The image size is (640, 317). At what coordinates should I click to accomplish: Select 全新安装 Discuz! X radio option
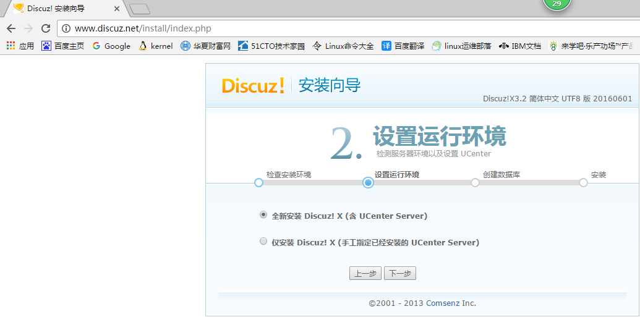(x=263, y=214)
